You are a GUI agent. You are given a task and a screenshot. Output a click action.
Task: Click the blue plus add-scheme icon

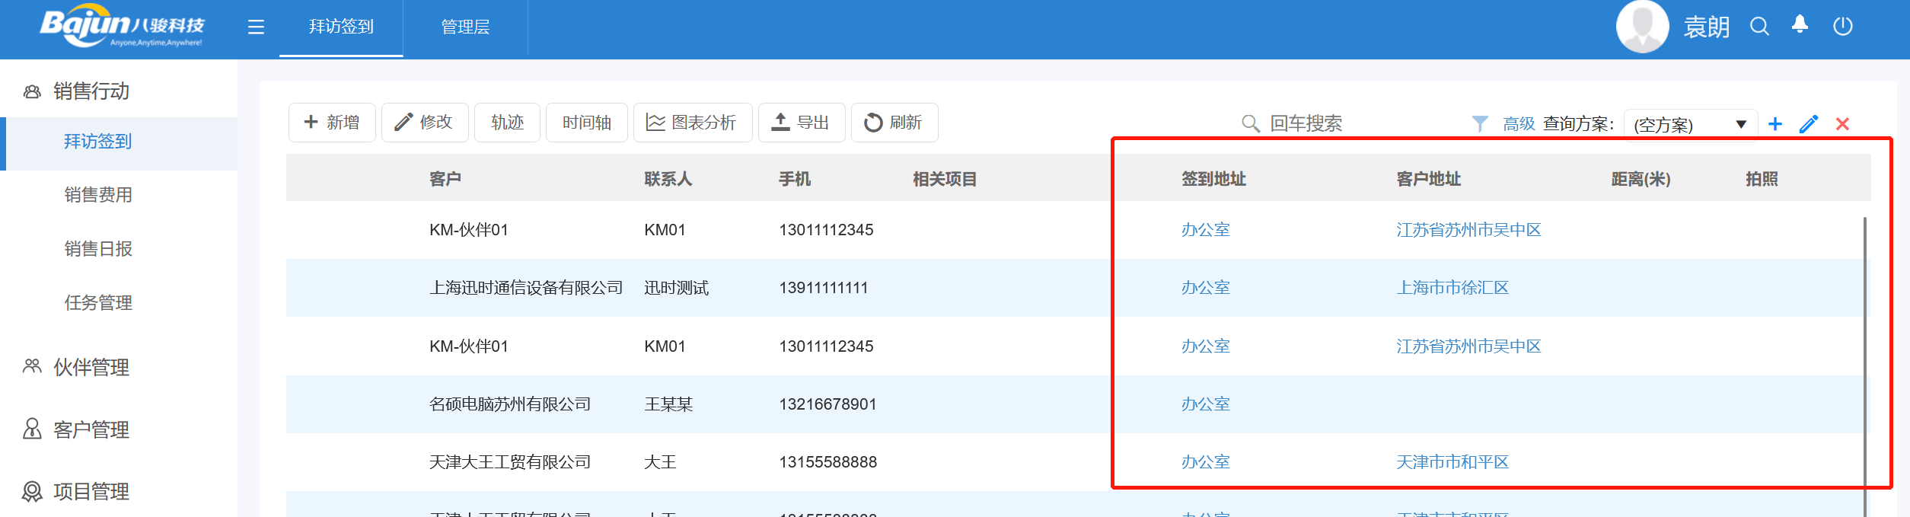click(1775, 124)
